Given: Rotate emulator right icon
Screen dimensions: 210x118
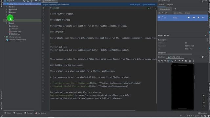Looking at the screenshot, I should point(172,61).
